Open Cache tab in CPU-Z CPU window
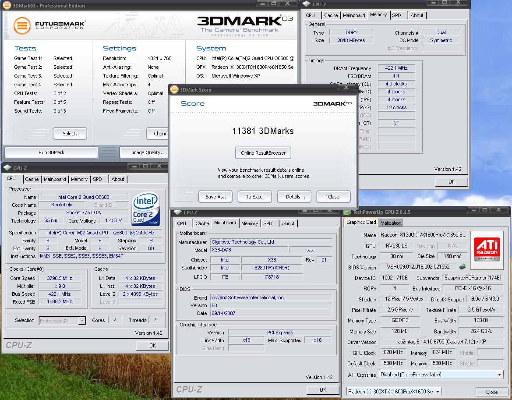The width and height of the screenshot is (512, 400). [32, 179]
